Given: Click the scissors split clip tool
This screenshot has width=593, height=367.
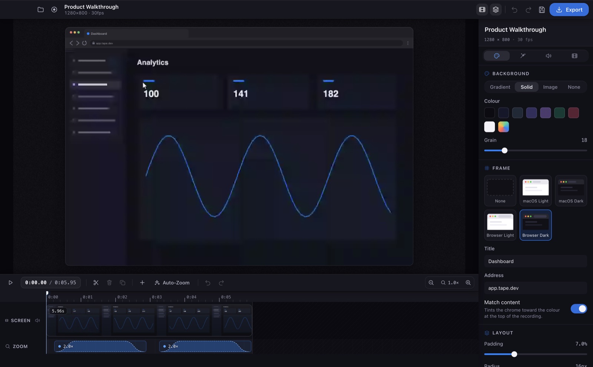Looking at the screenshot, I should click(x=96, y=283).
